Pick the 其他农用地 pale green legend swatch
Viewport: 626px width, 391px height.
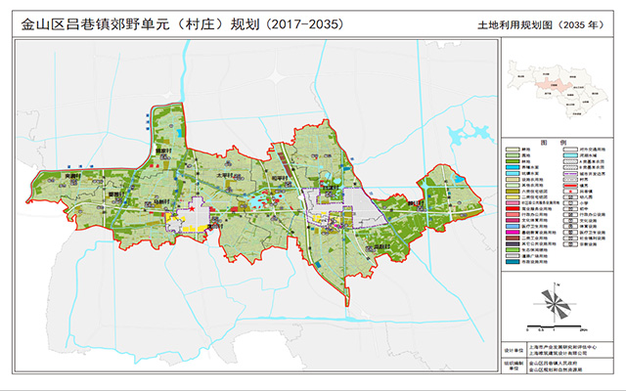pyautogui.click(x=513, y=185)
